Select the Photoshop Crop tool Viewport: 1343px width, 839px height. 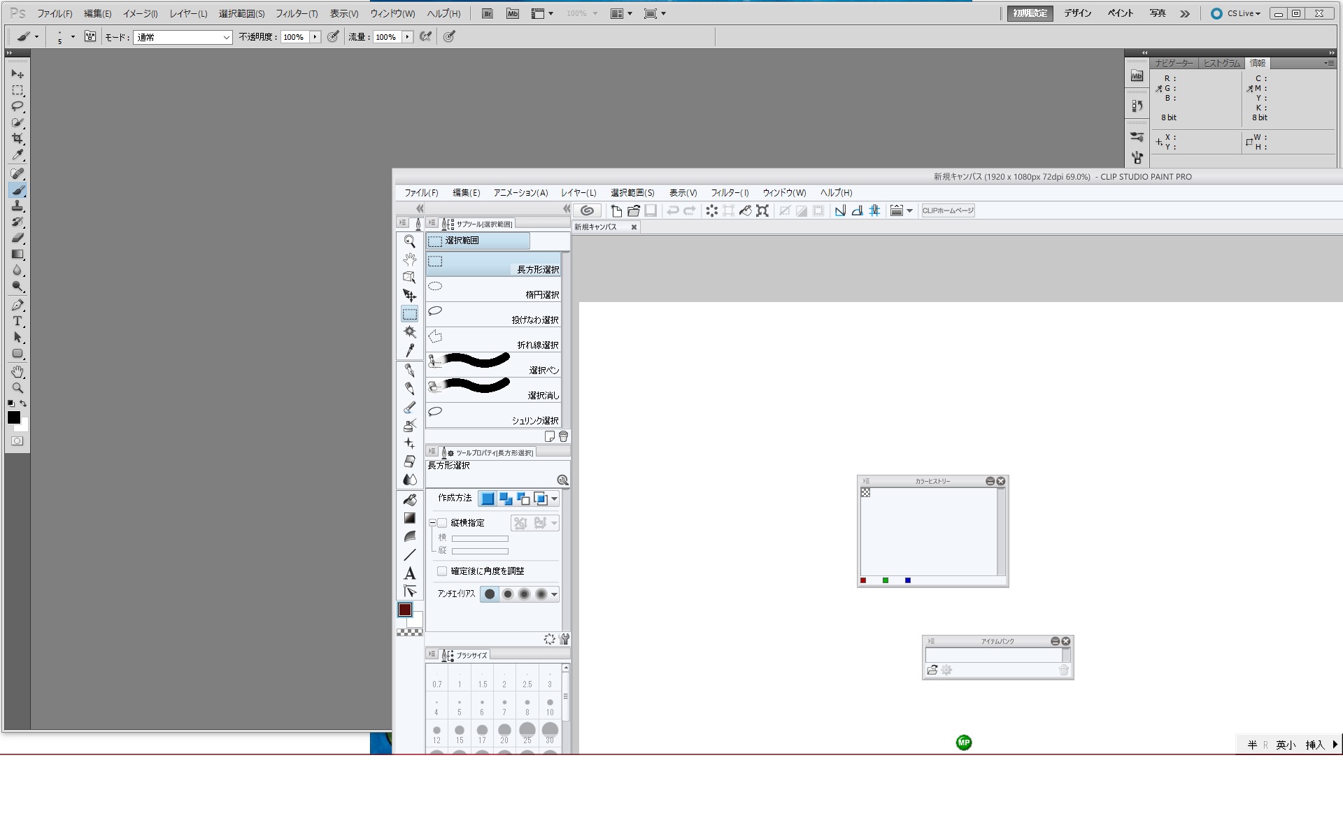pos(17,138)
